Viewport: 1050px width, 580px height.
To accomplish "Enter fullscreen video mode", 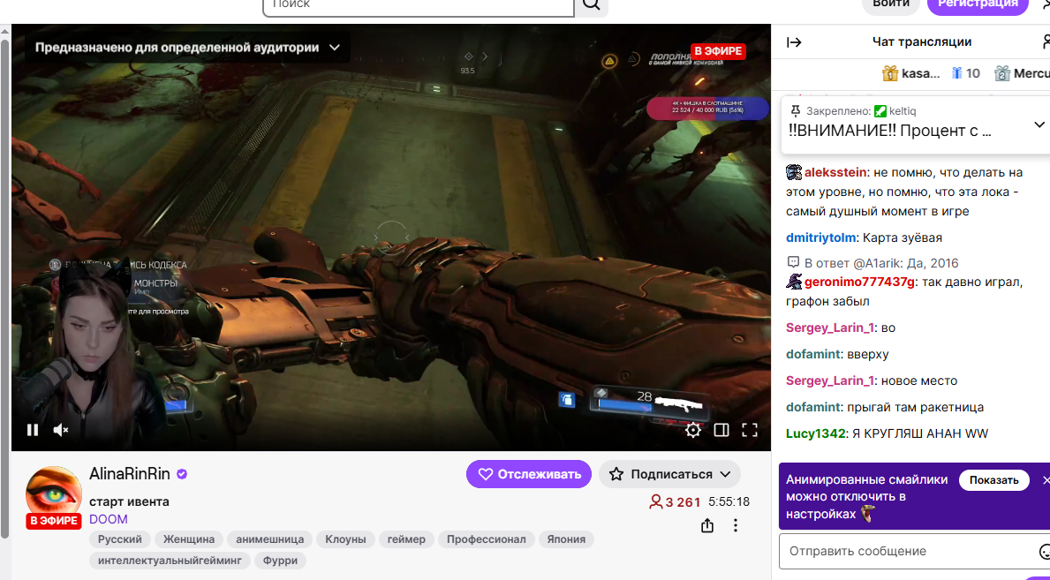I will point(750,430).
